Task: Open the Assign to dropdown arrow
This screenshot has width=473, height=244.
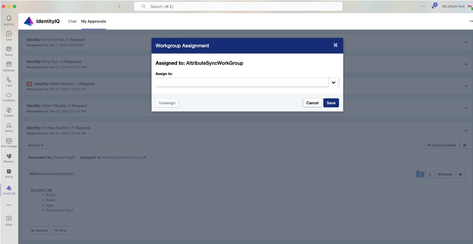Action: click(333, 82)
